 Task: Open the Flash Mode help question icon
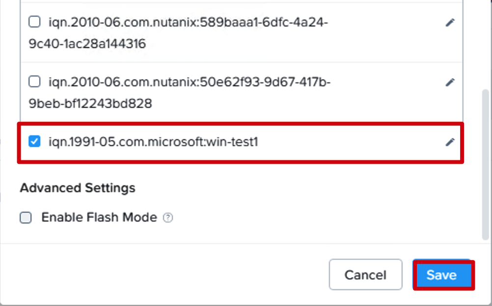click(x=168, y=218)
